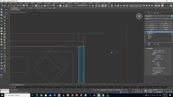Open the selection filter All dropdown

[19, 5]
